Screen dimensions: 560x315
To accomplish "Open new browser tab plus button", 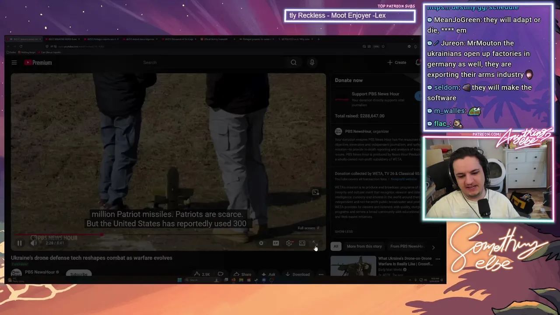I will point(318,39).
